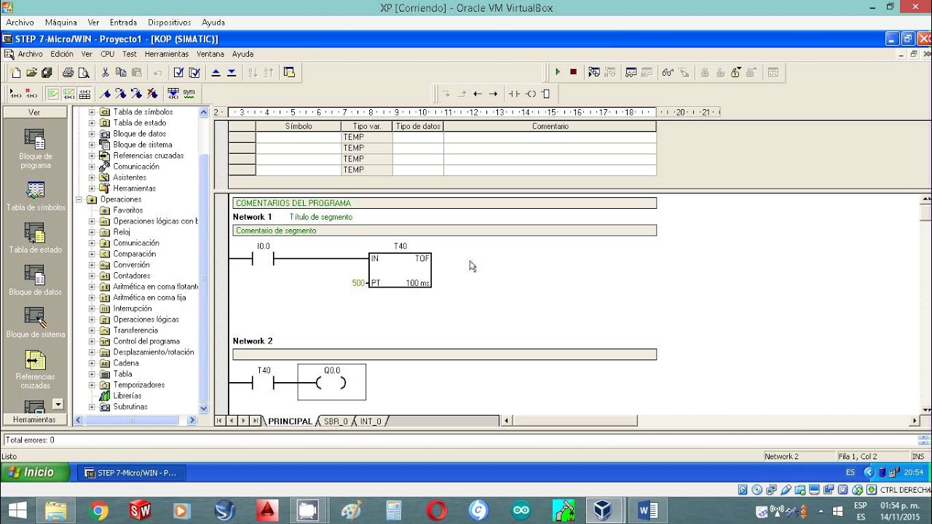932x524 pixels.
Task: Open a project with the folder icon
Action: click(31, 72)
